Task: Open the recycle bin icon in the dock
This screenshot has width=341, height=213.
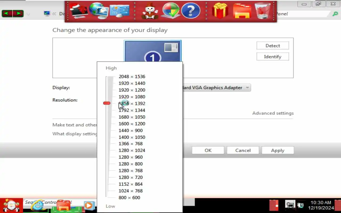Action: [x=263, y=11]
